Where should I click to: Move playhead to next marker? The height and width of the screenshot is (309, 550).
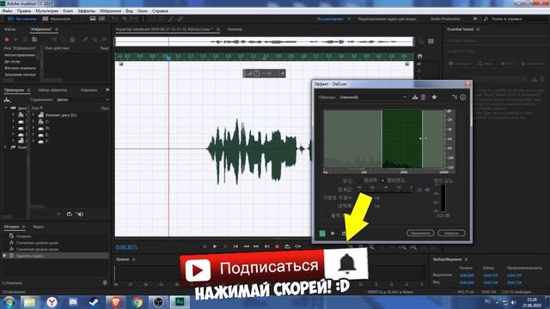click(267, 246)
